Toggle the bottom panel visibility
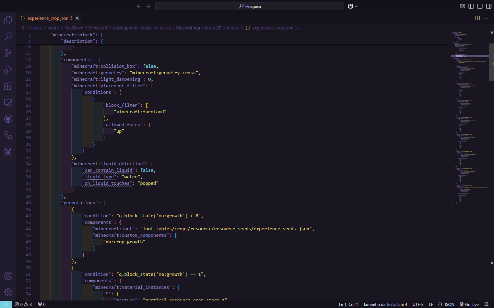494x308 pixels. (x=480, y=6)
